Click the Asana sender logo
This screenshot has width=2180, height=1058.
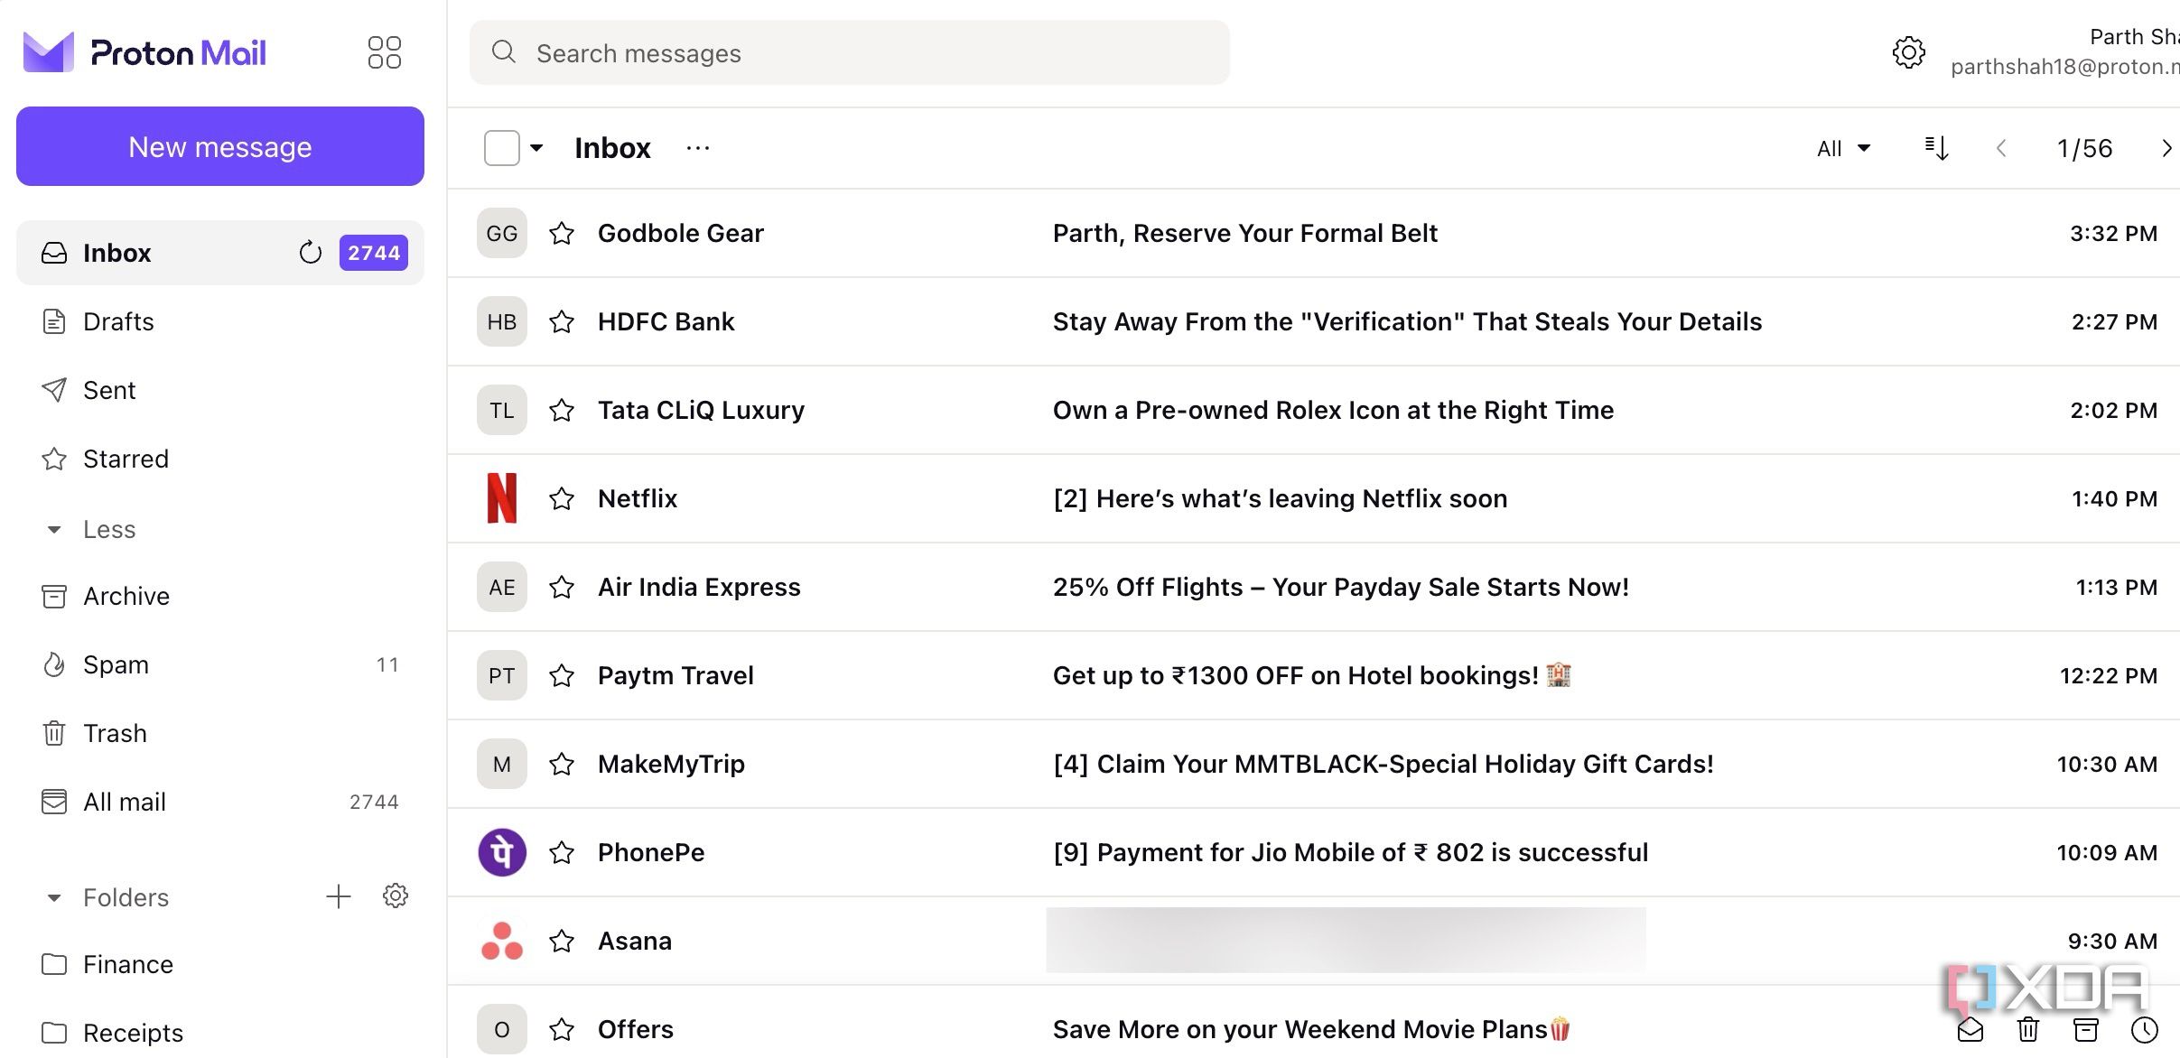[x=502, y=941]
